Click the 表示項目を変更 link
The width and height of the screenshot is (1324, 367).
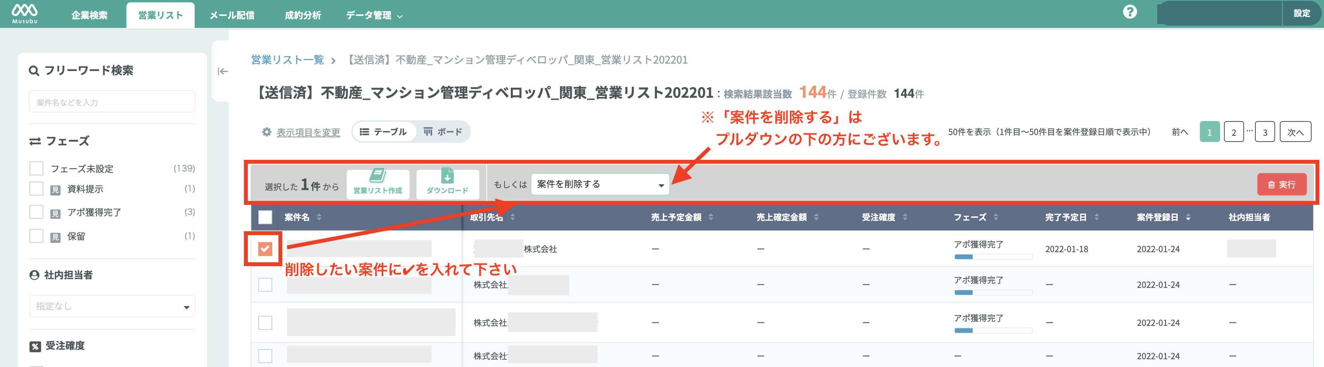(308, 133)
